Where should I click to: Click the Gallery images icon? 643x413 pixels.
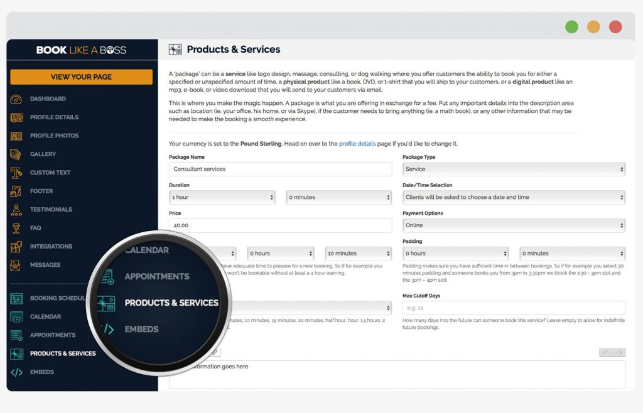(17, 154)
